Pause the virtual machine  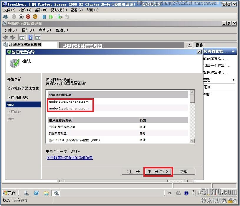44,17
